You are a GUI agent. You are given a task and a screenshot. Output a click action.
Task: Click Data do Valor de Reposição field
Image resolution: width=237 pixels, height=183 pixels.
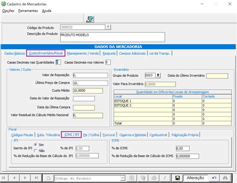click(x=84, y=98)
